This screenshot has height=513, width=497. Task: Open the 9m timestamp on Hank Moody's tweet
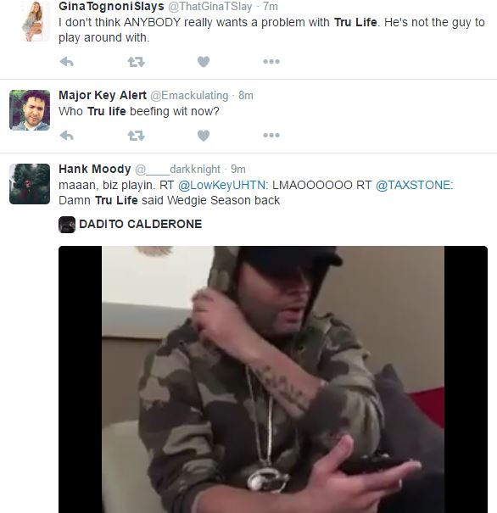(x=238, y=169)
